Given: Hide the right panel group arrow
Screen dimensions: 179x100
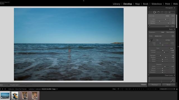Looking at the screenshot, I should [178, 46].
